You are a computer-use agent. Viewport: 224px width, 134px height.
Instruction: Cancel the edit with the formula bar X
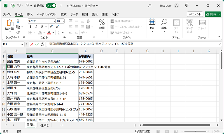tap(32, 44)
